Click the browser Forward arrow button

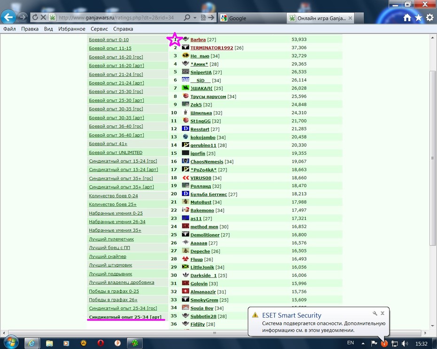click(x=23, y=17)
